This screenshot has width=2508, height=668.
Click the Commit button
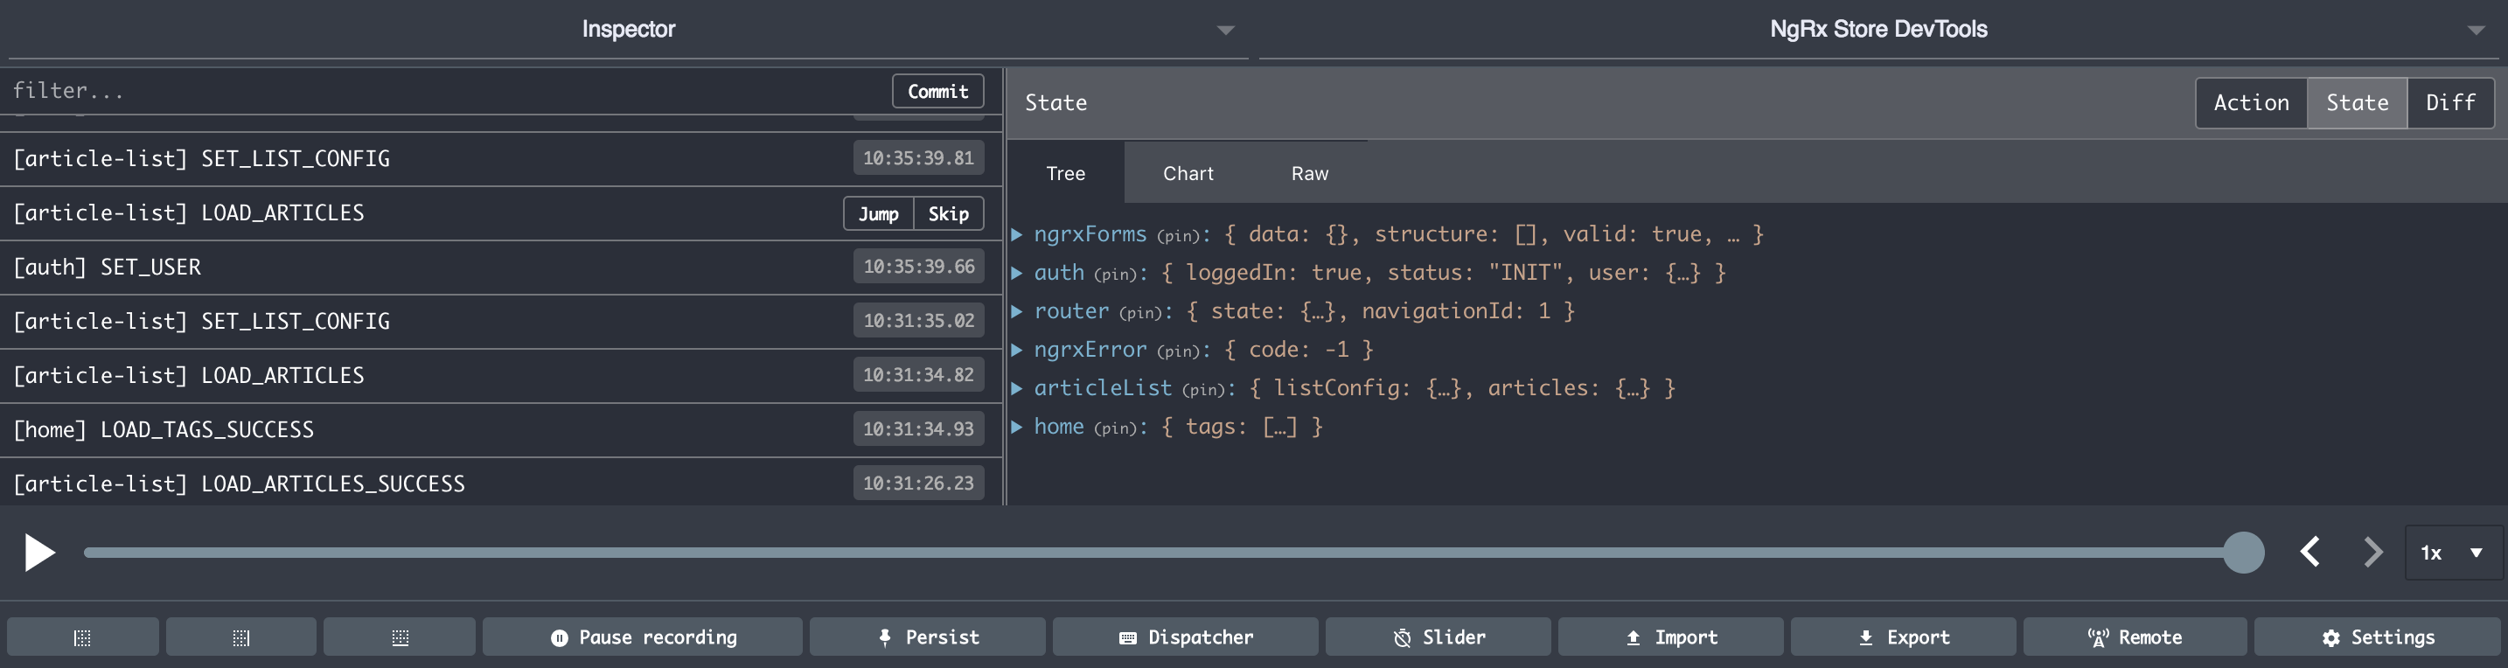tap(937, 92)
